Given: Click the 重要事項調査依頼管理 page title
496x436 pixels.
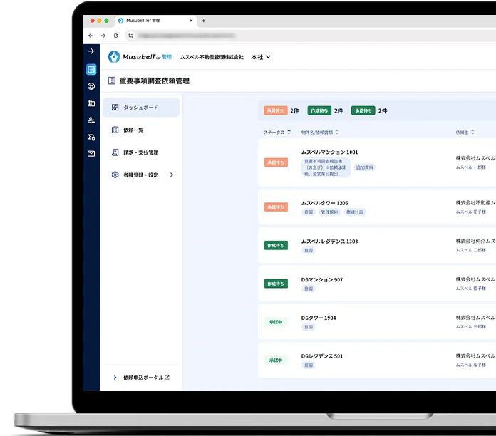Looking at the screenshot, I should click(155, 81).
